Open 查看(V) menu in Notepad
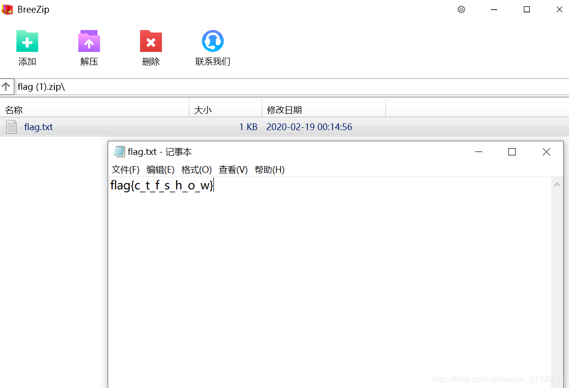This screenshot has height=388, width=569. [x=233, y=169]
